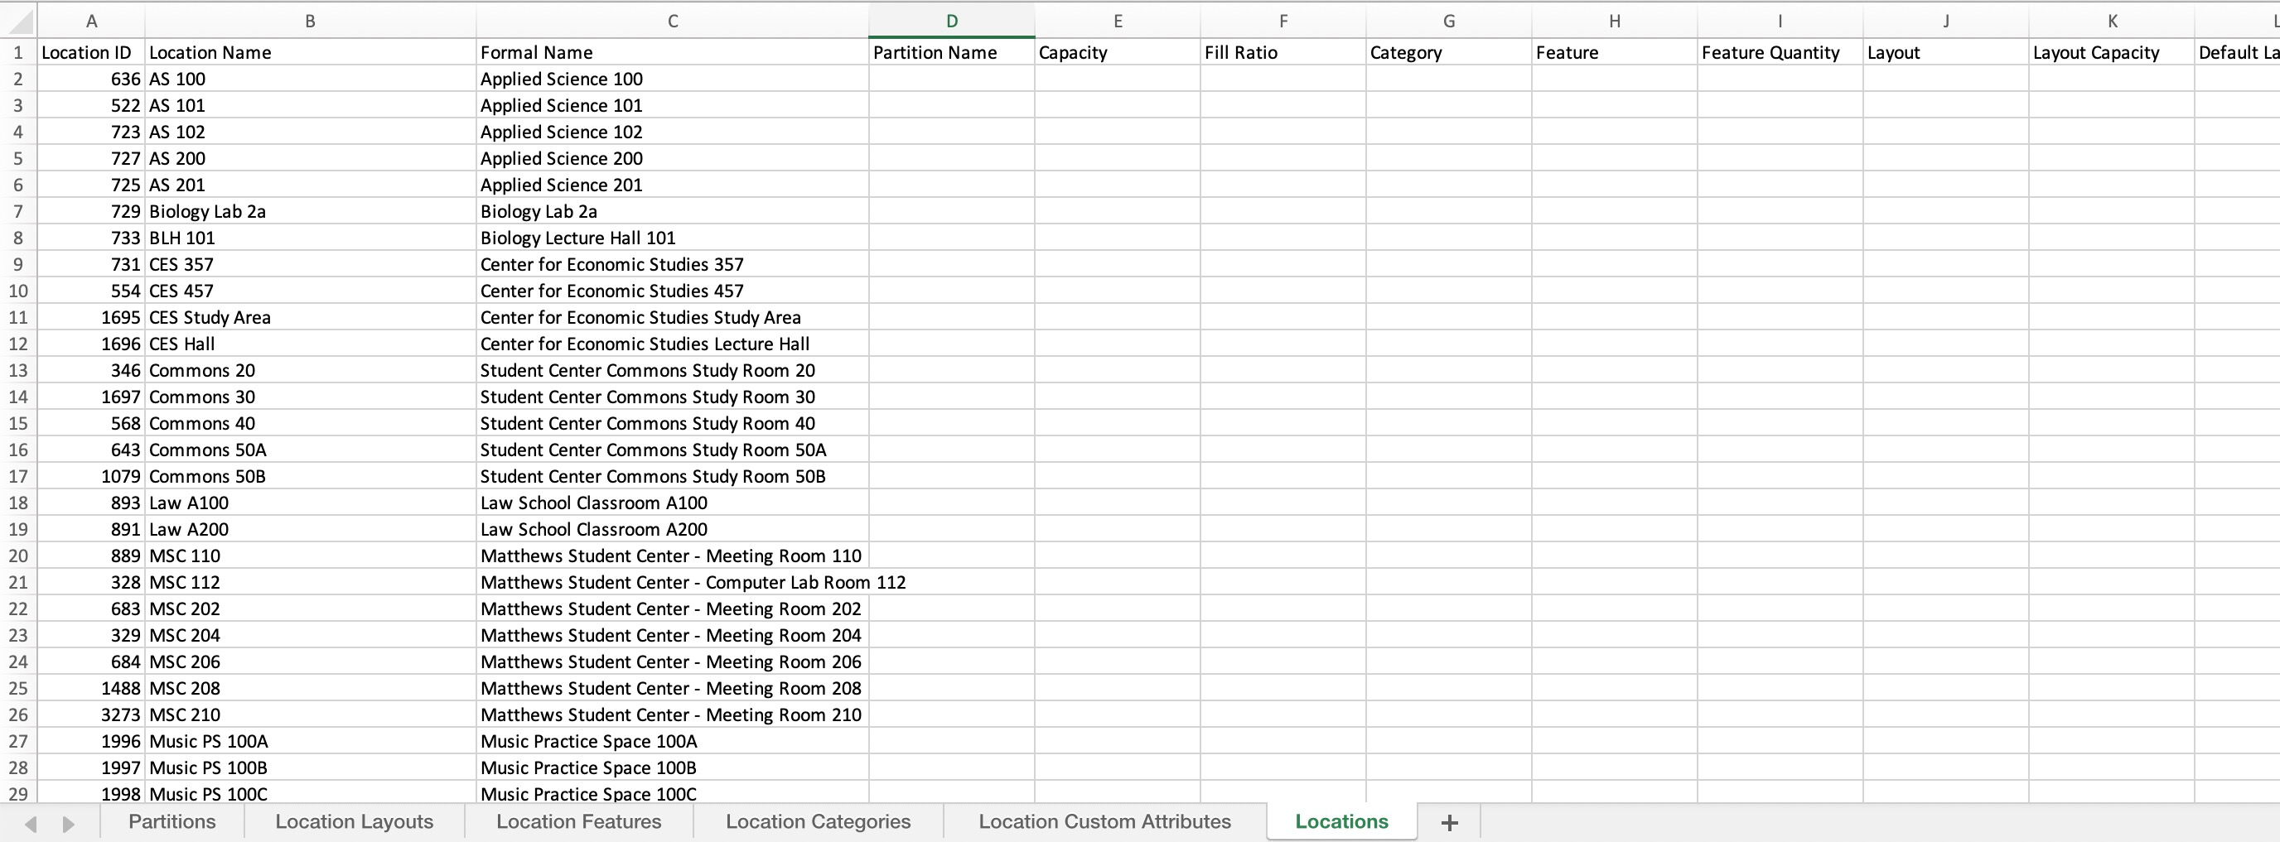Add a new sheet with plus icon
The image size is (2280, 842).
coord(1449,822)
